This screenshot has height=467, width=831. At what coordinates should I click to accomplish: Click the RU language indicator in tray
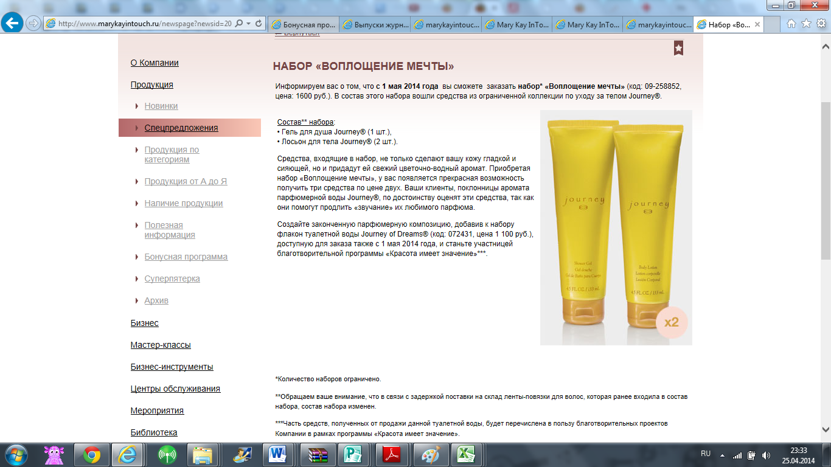coord(706,454)
